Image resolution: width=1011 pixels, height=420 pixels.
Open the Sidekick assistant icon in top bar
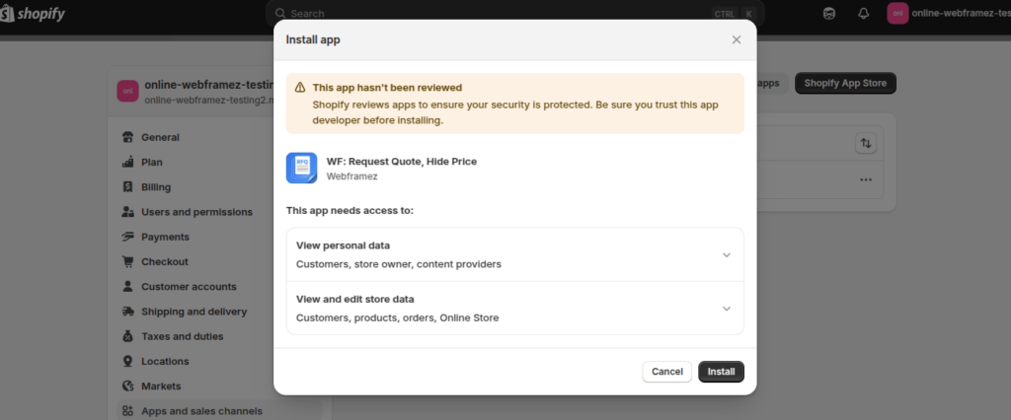point(829,14)
